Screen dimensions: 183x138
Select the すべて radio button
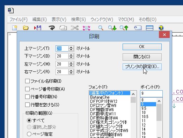point(29,120)
